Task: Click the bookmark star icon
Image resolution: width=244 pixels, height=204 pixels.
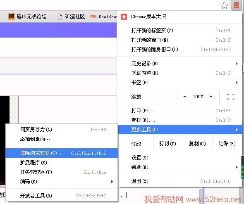Action: click(224, 5)
